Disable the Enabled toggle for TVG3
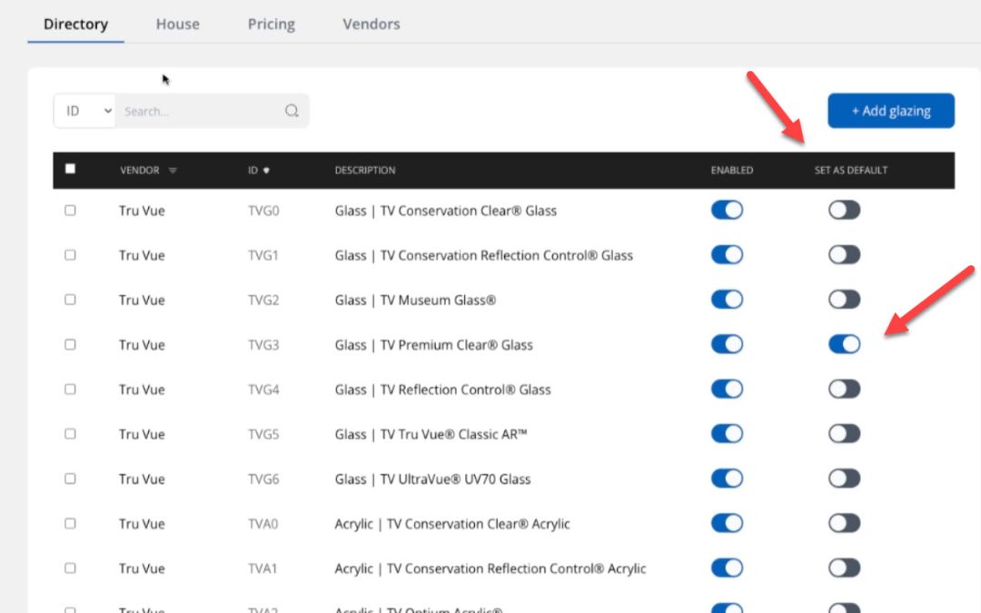This screenshot has width=981, height=613. (727, 344)
